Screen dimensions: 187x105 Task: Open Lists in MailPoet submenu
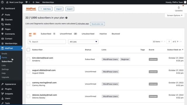click(x=4, y=65)
